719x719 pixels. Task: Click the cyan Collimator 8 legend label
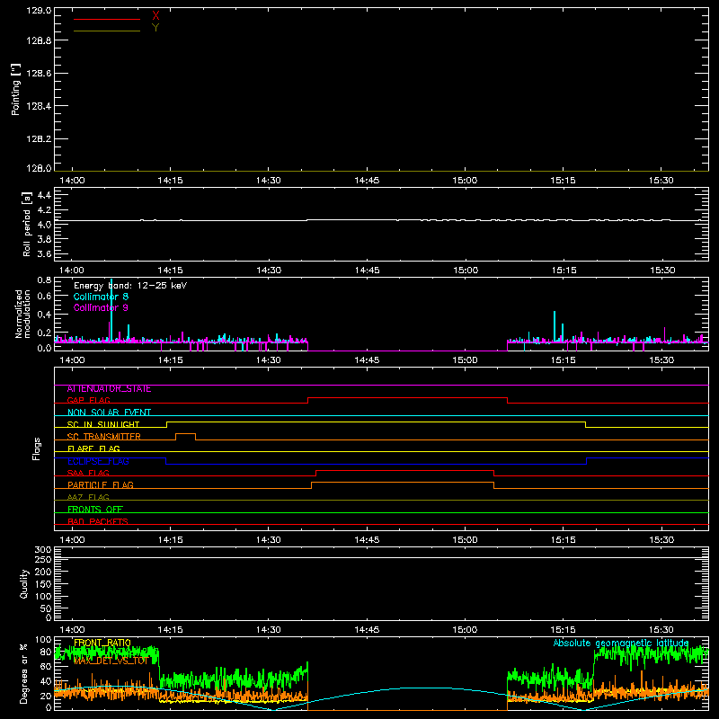point(101,297)
